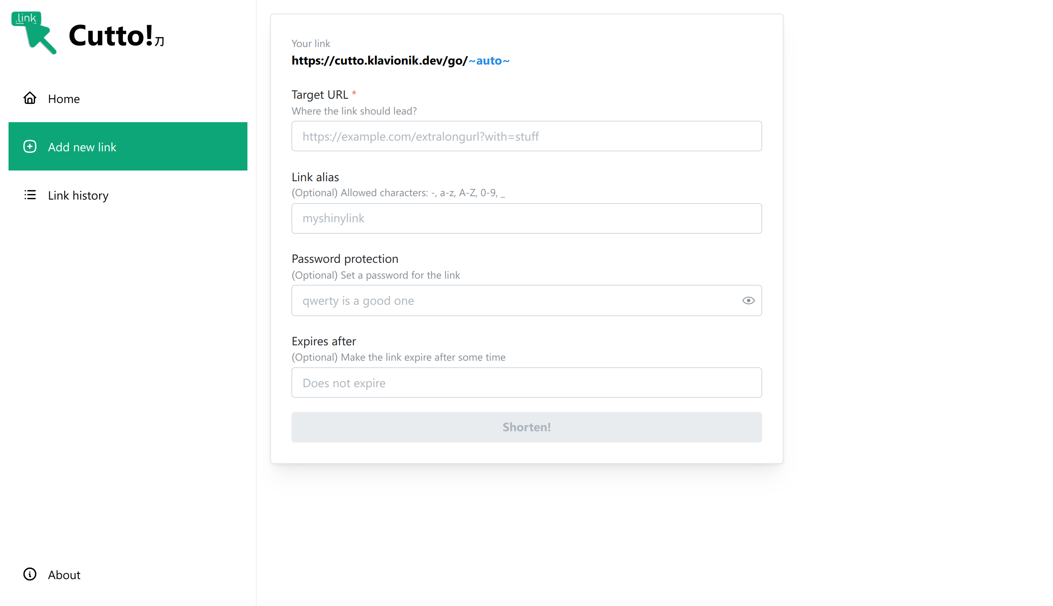Focus the Password protection field
The width and height of the screenshot is (1053, 606).
[x=513, y=301]
